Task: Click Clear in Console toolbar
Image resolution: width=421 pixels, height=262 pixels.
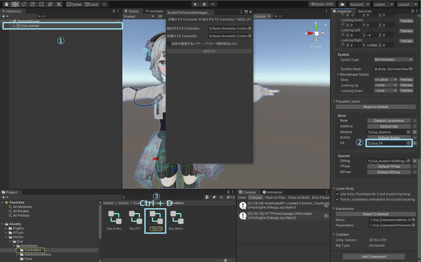Action: pyautogui.click(x=242, y=198)
